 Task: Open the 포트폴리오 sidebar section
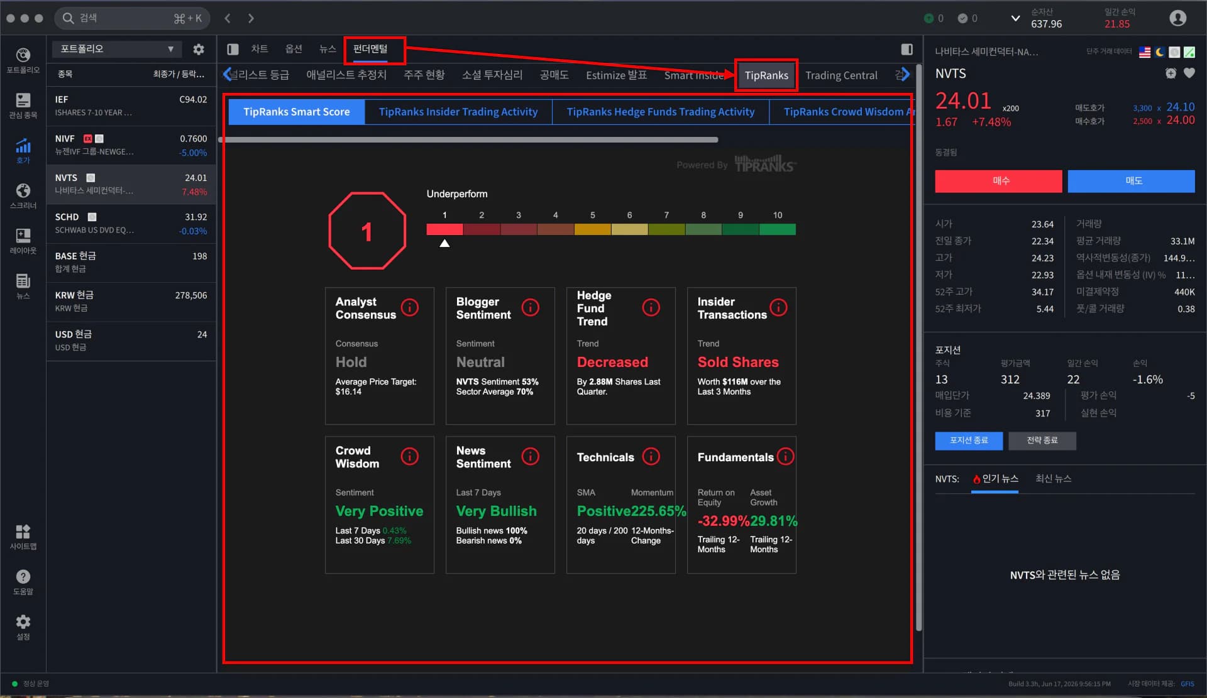[23, 60]
